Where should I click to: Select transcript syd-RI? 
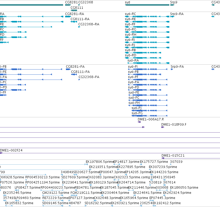pyautogui.click(x=130, y=40)
